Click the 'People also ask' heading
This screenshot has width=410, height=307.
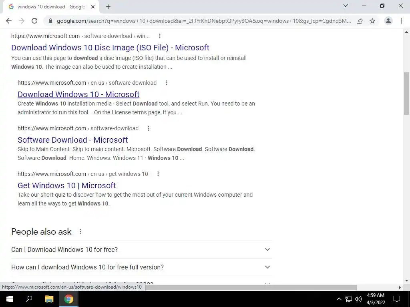(41, 231)
